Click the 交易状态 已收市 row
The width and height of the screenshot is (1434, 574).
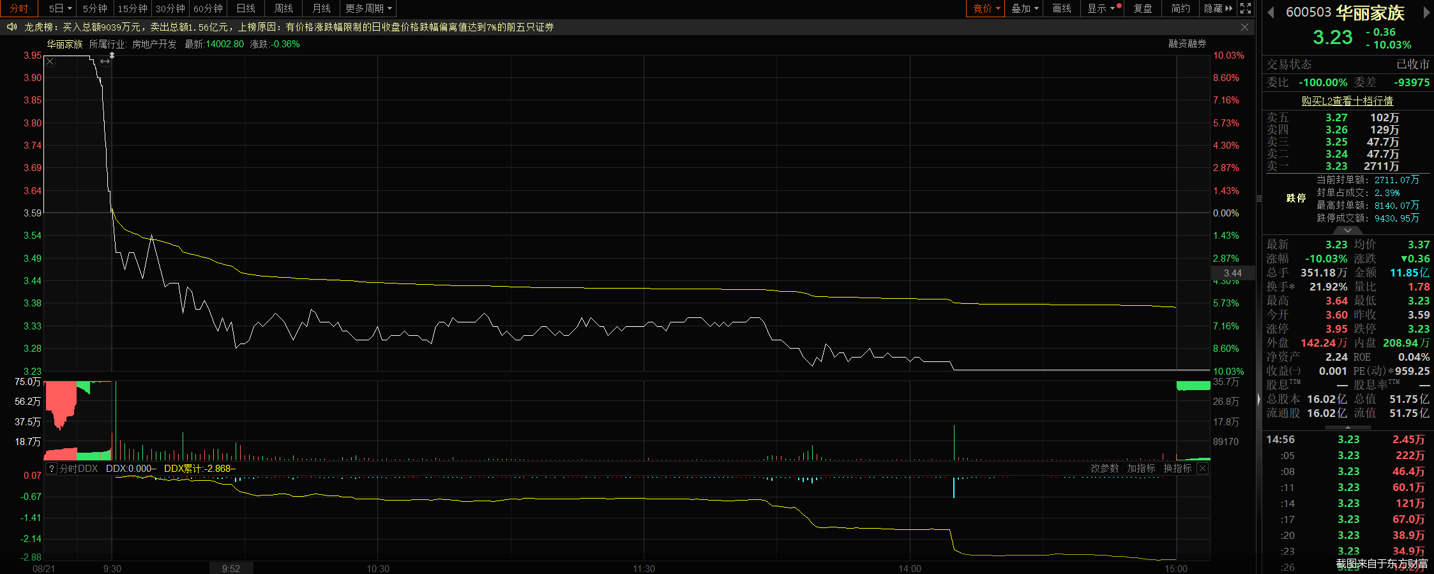pos(1348,64)
